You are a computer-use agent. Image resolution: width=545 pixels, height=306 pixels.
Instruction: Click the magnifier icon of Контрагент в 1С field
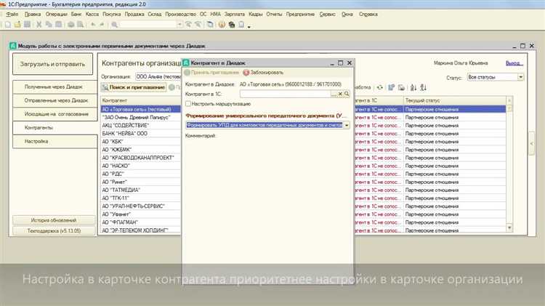point(347,94)
